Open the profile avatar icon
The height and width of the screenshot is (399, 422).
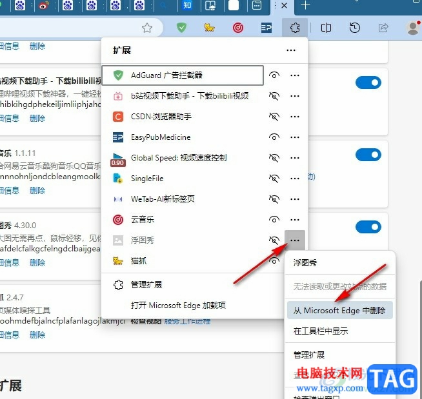coord(414,28)
